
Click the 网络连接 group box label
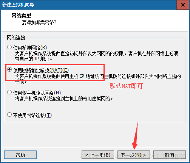tap(16, 38)
